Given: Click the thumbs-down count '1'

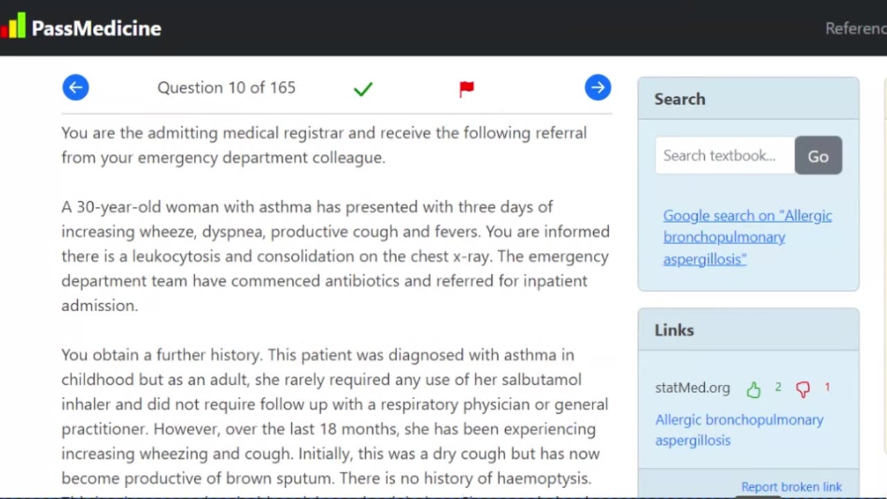Looking at the screenshot, I should click(x=827, y=387).
